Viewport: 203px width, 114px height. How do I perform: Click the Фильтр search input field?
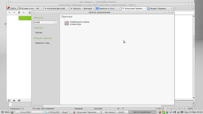[44, 22]
